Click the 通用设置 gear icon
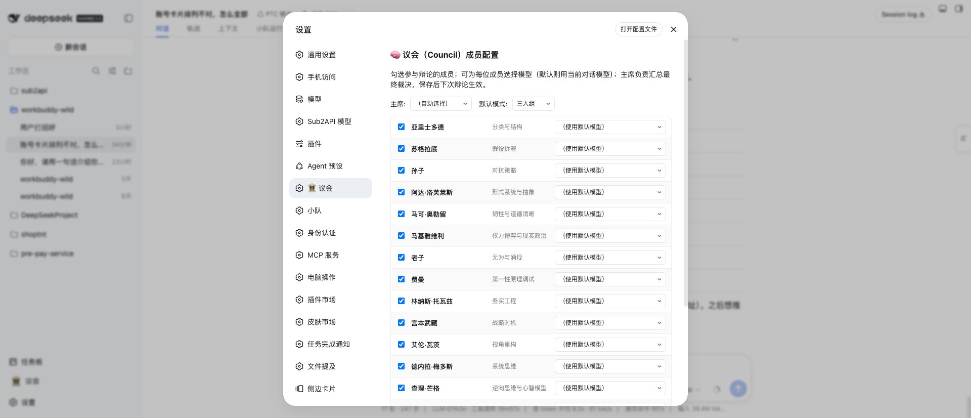 pyautogui.click(x=299, y=55)
